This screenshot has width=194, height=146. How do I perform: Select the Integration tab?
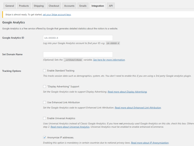(98, 6)
